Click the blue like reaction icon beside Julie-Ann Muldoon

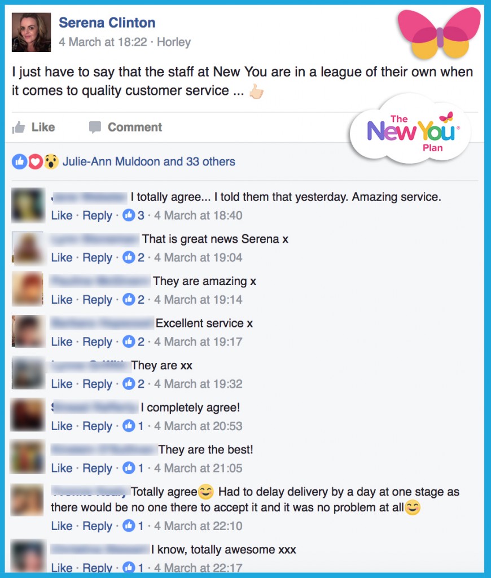point(20,161)
